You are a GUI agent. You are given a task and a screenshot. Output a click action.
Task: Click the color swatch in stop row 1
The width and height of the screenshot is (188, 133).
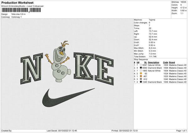141,65
